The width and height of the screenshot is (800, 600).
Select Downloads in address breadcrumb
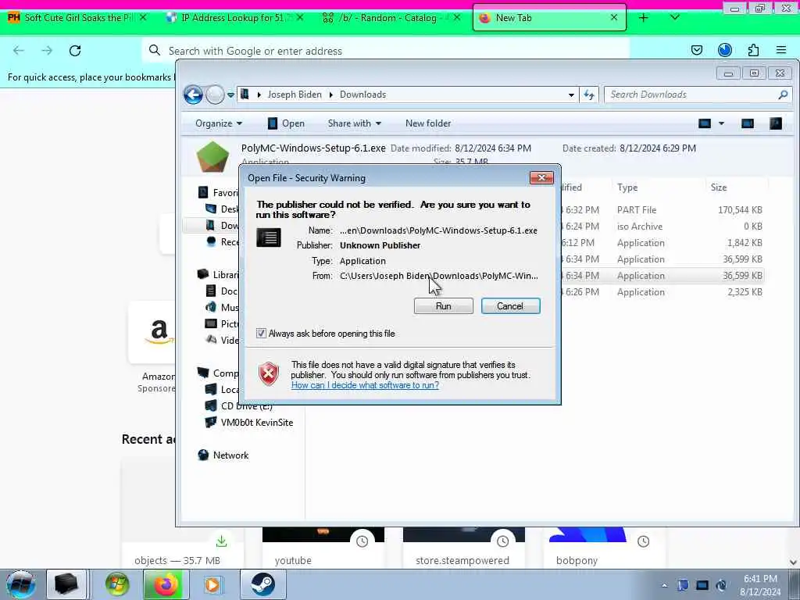pyautogui.click(x=362, y=95)
